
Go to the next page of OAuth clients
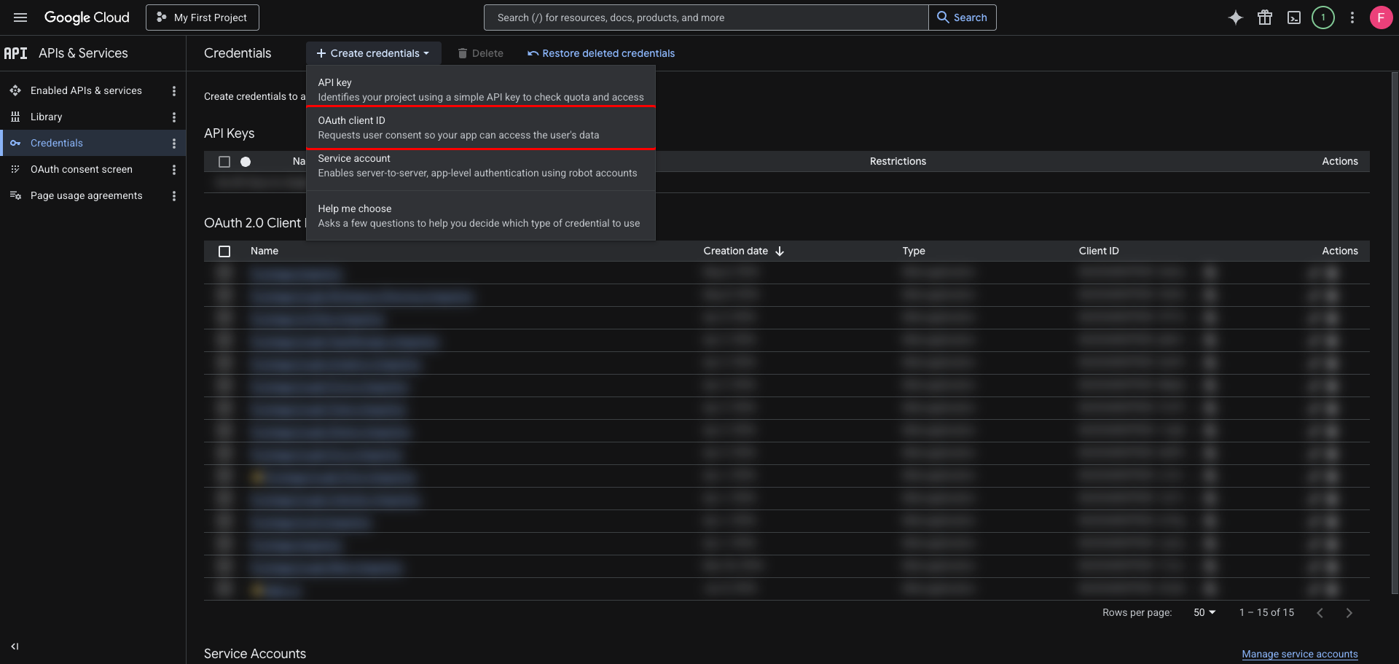[x=1349, y=613]
